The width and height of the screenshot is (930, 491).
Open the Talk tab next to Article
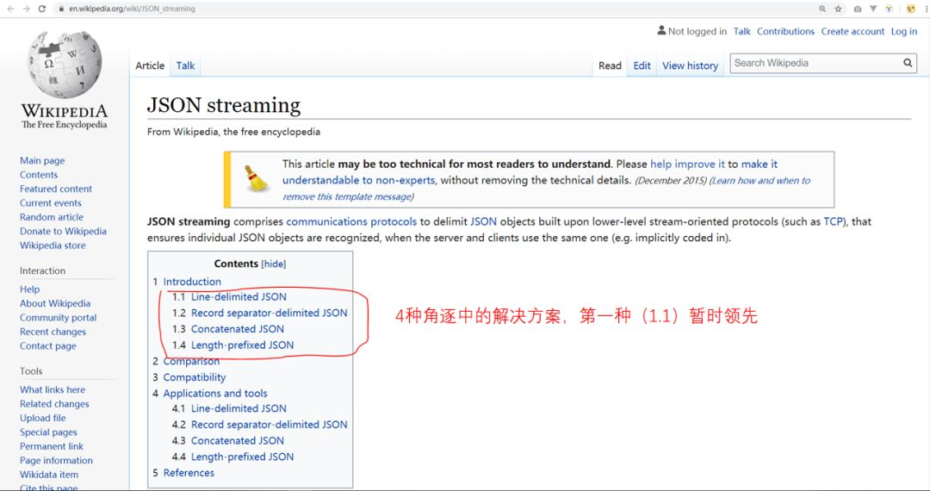coord(186,65)
